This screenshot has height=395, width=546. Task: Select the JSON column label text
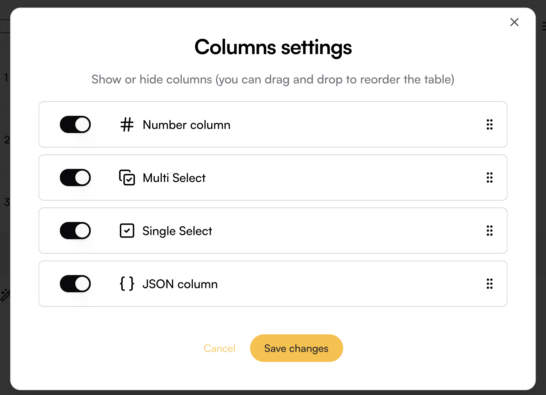pyautogui.click(x=180, y=284)
